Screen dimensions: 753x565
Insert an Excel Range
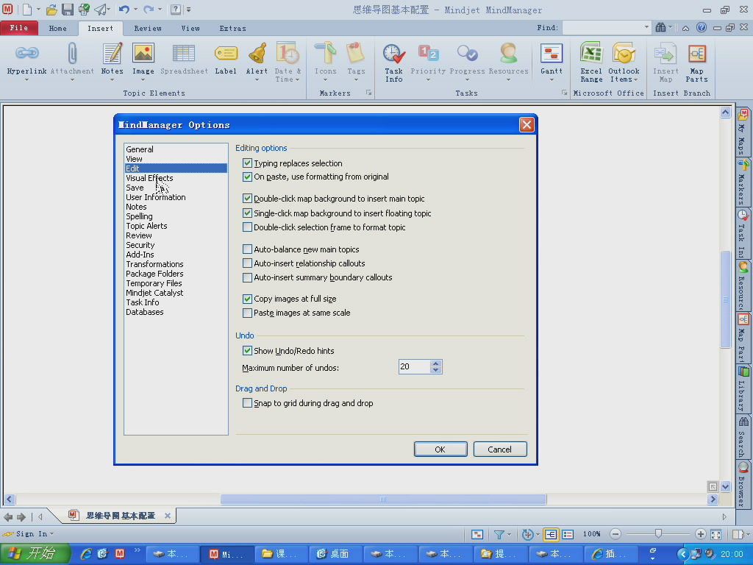[591, 63]
